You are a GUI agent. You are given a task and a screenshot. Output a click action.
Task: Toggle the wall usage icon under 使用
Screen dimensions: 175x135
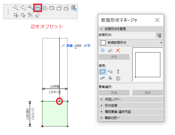click(103, 72)
